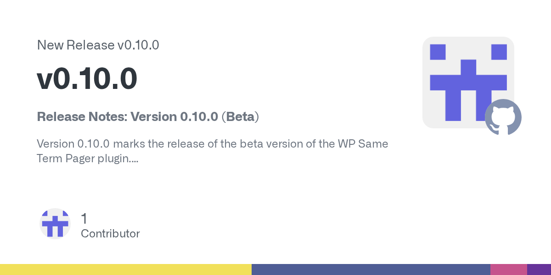Click top-right purple square in large logo

coord(499,52)
